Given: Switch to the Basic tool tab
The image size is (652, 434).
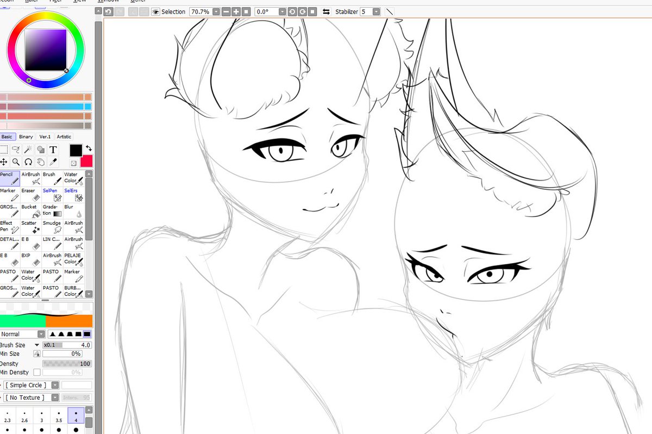Looking at the screenshot, I should pyautogui.click(x=8, y=137).
